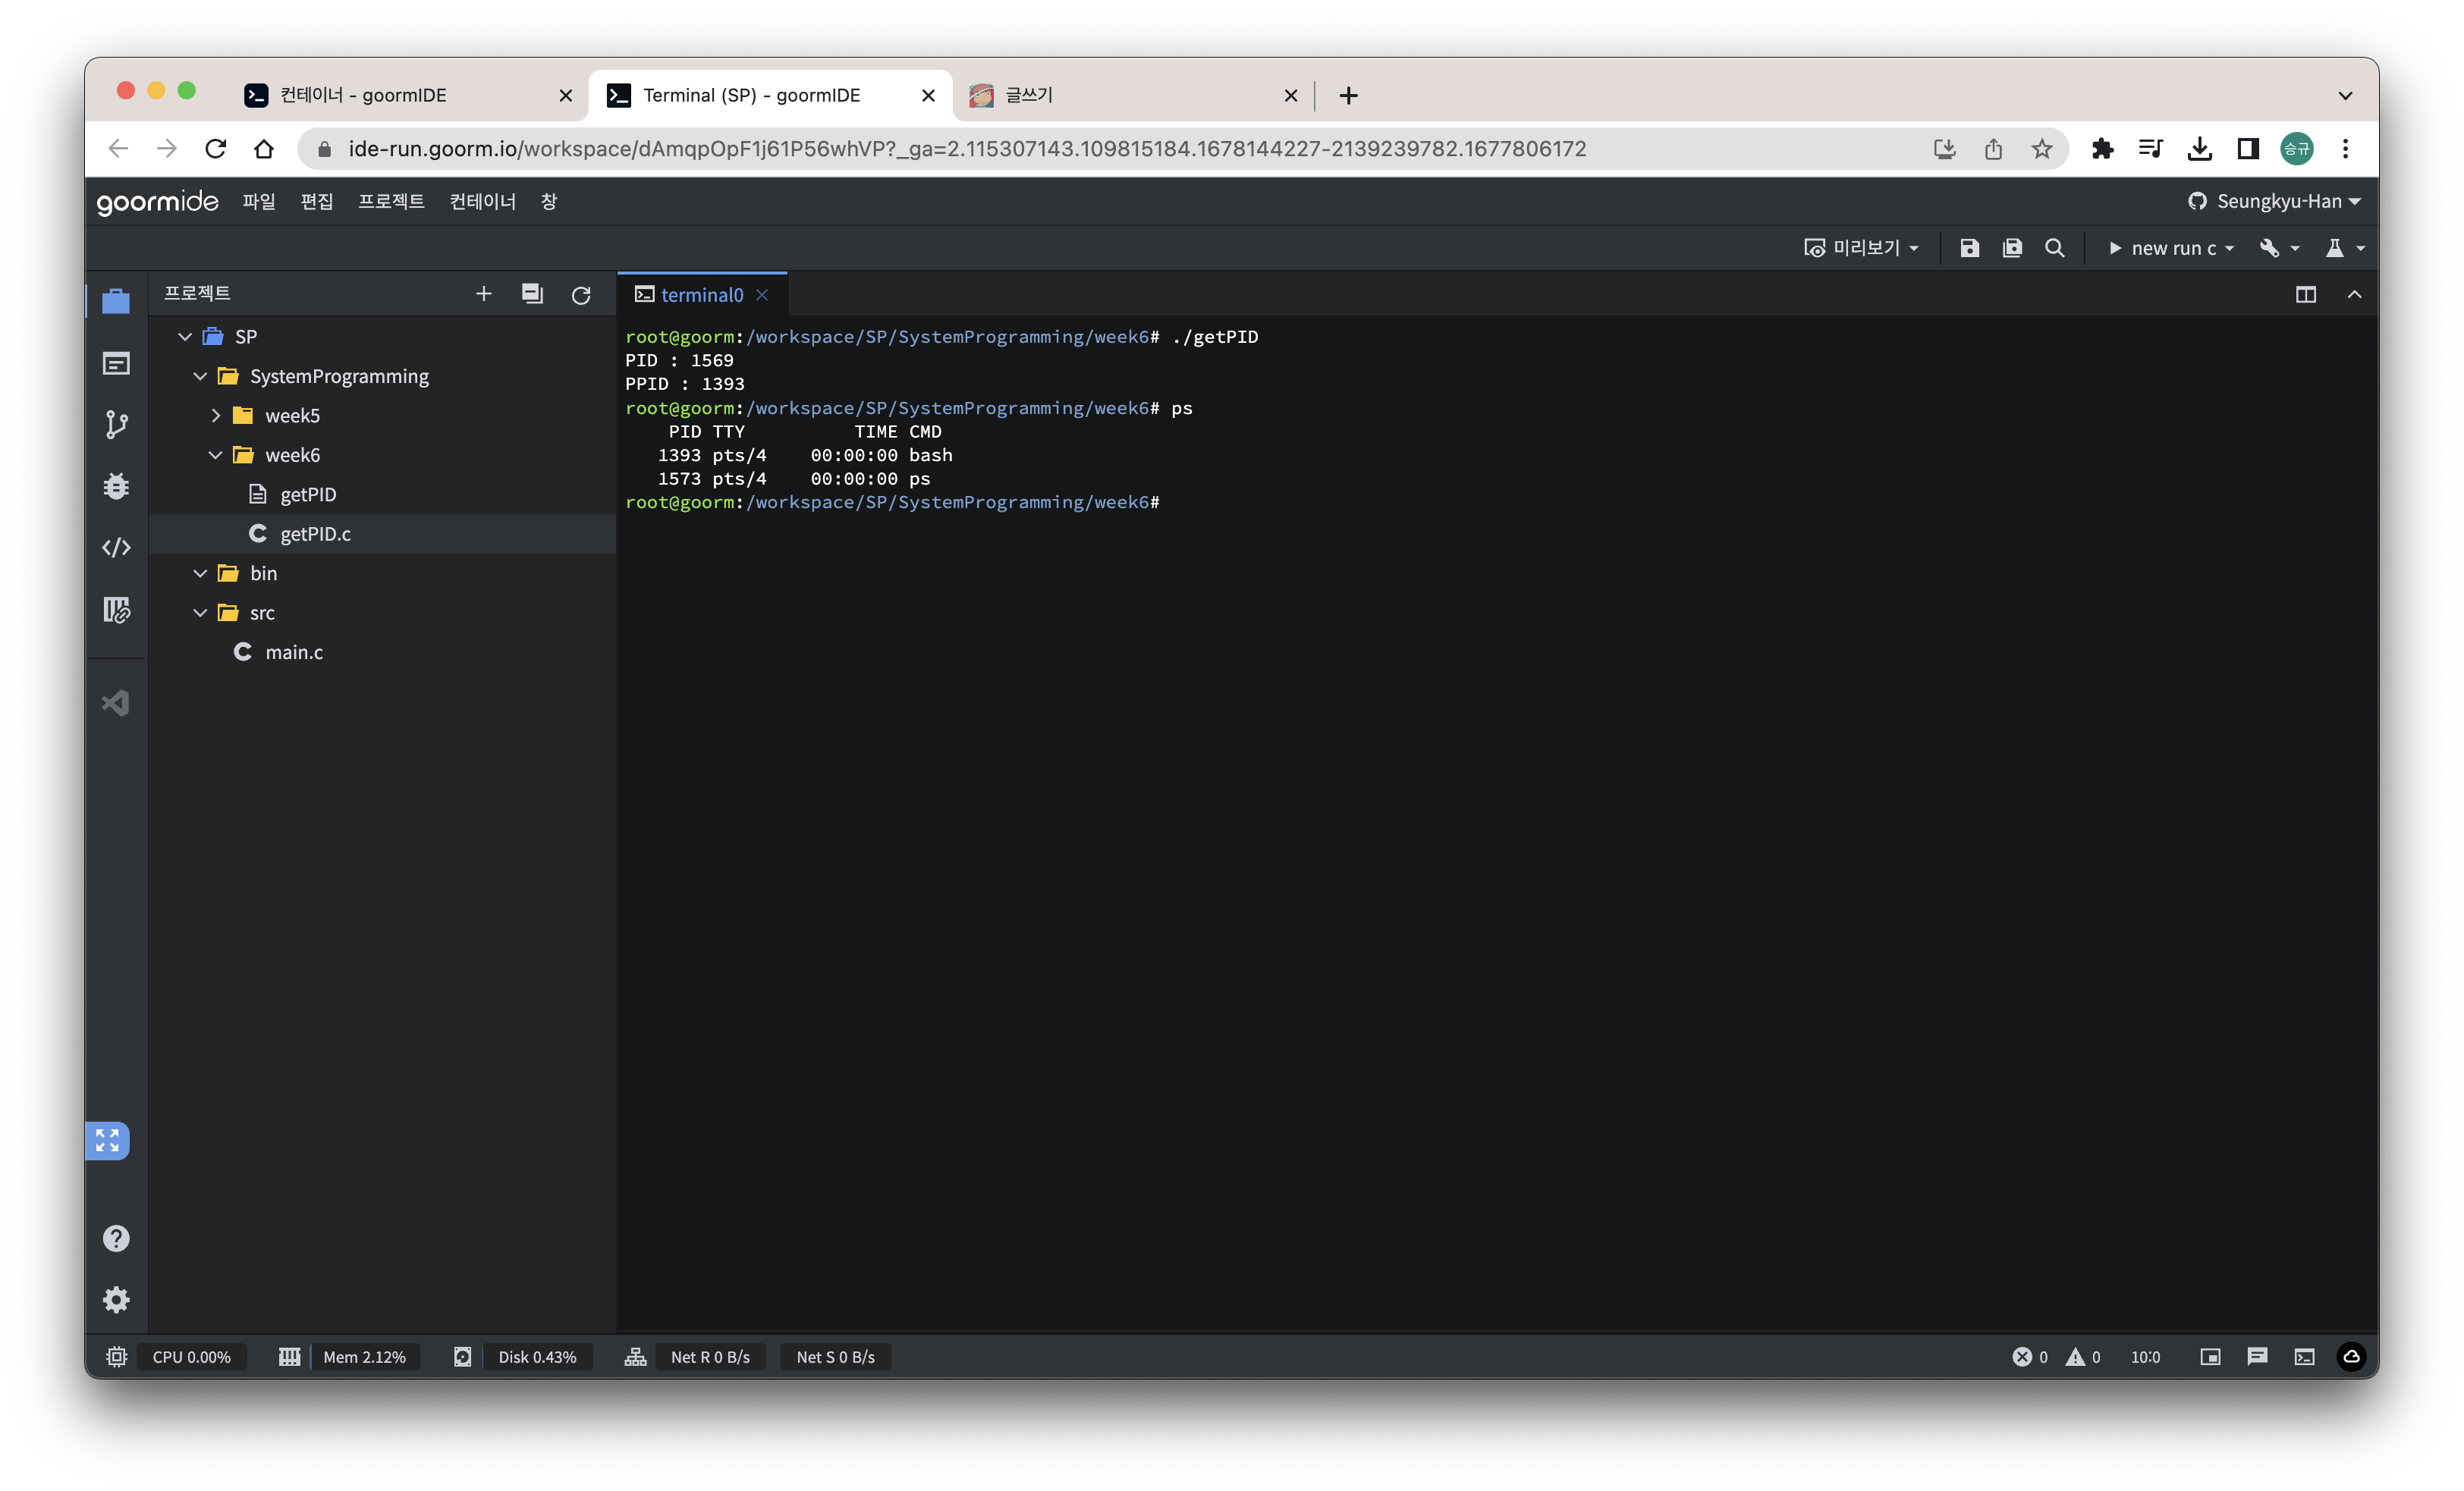Click the add new file plus icon
This screenshot has width=2464, height=1491.
click(483, 294)
